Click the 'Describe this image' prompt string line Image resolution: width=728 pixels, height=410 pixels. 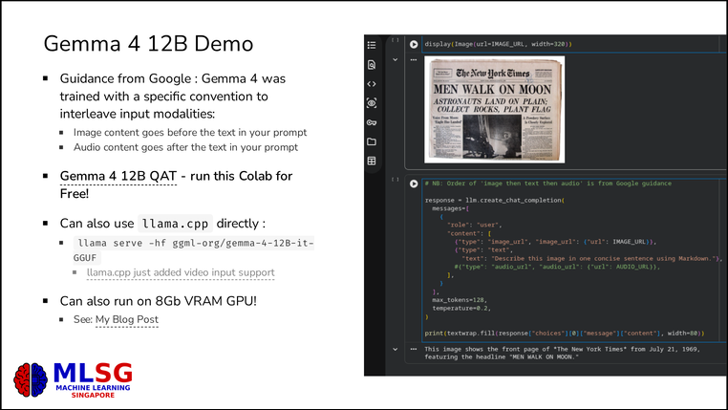coord(591,259)
